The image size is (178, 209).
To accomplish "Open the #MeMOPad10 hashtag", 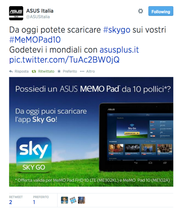I will 35,40.
